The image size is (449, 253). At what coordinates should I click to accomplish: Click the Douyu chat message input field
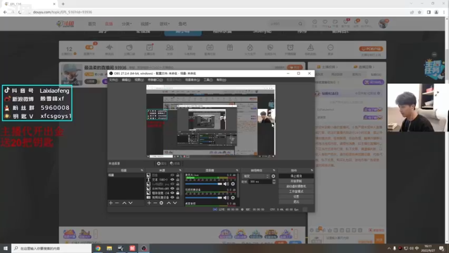349,238
